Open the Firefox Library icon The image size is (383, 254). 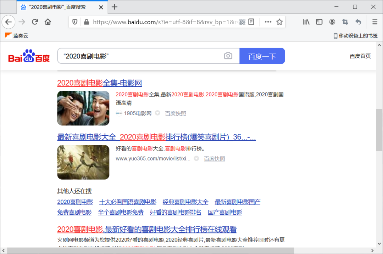pos(306,22)
